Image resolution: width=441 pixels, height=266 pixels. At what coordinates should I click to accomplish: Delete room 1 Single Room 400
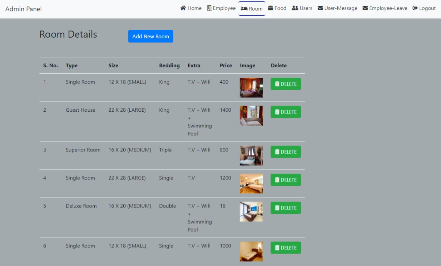[x=286, y=84]
